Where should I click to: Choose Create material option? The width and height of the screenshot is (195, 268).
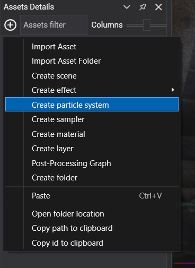[92, 134]
